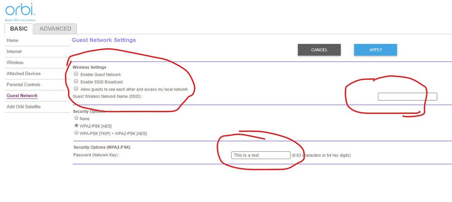Click the Wireless Settings section label
The width and height of the screenshot is (452, 202).
coord(90,67)
